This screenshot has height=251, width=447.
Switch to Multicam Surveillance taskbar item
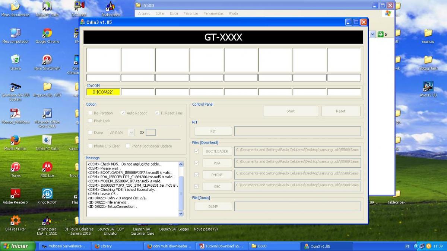coord(64,246)
